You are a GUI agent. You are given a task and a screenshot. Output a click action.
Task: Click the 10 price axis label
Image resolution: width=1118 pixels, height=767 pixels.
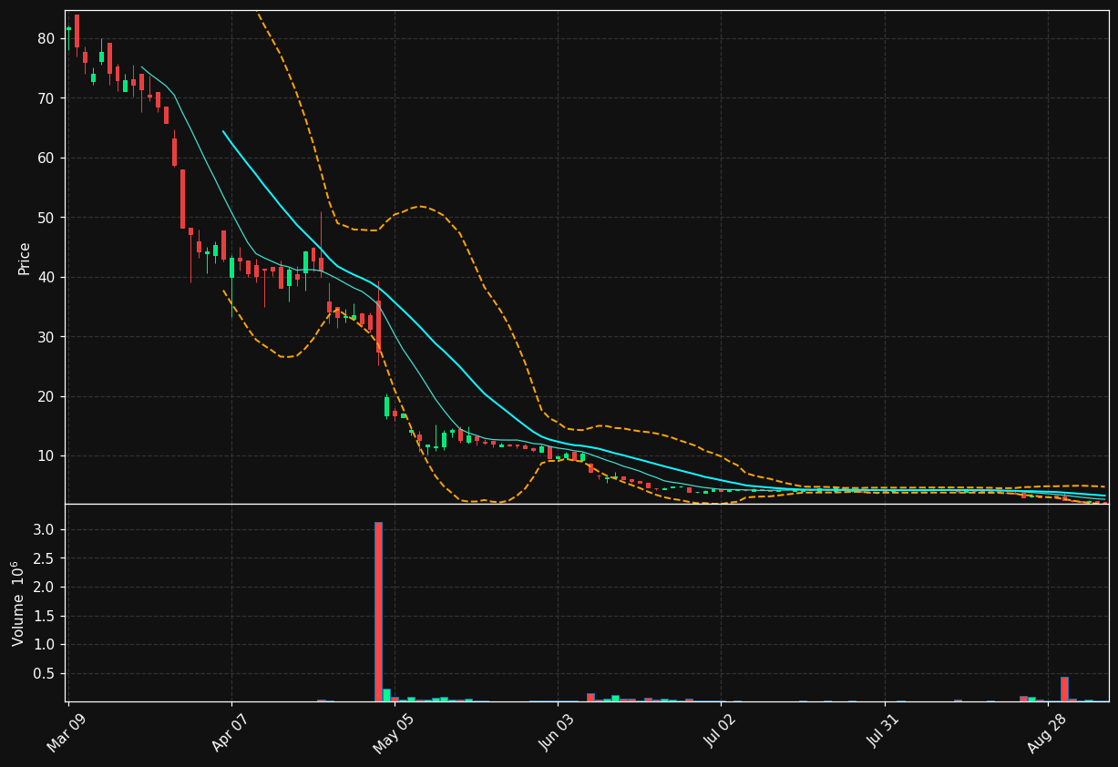(x=47, y=456)
